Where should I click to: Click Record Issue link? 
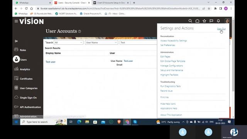(166, 91)
